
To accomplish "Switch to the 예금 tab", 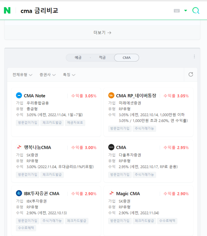I will click(78, 58).
